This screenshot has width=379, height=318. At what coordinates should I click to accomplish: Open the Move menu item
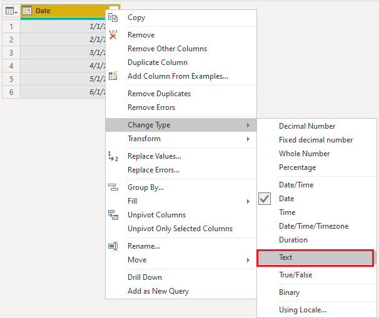(x=181, y=260)
